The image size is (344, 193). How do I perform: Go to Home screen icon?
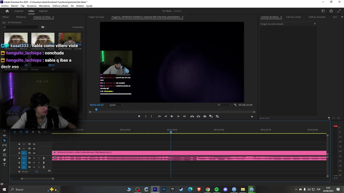(x=7, y=11)
